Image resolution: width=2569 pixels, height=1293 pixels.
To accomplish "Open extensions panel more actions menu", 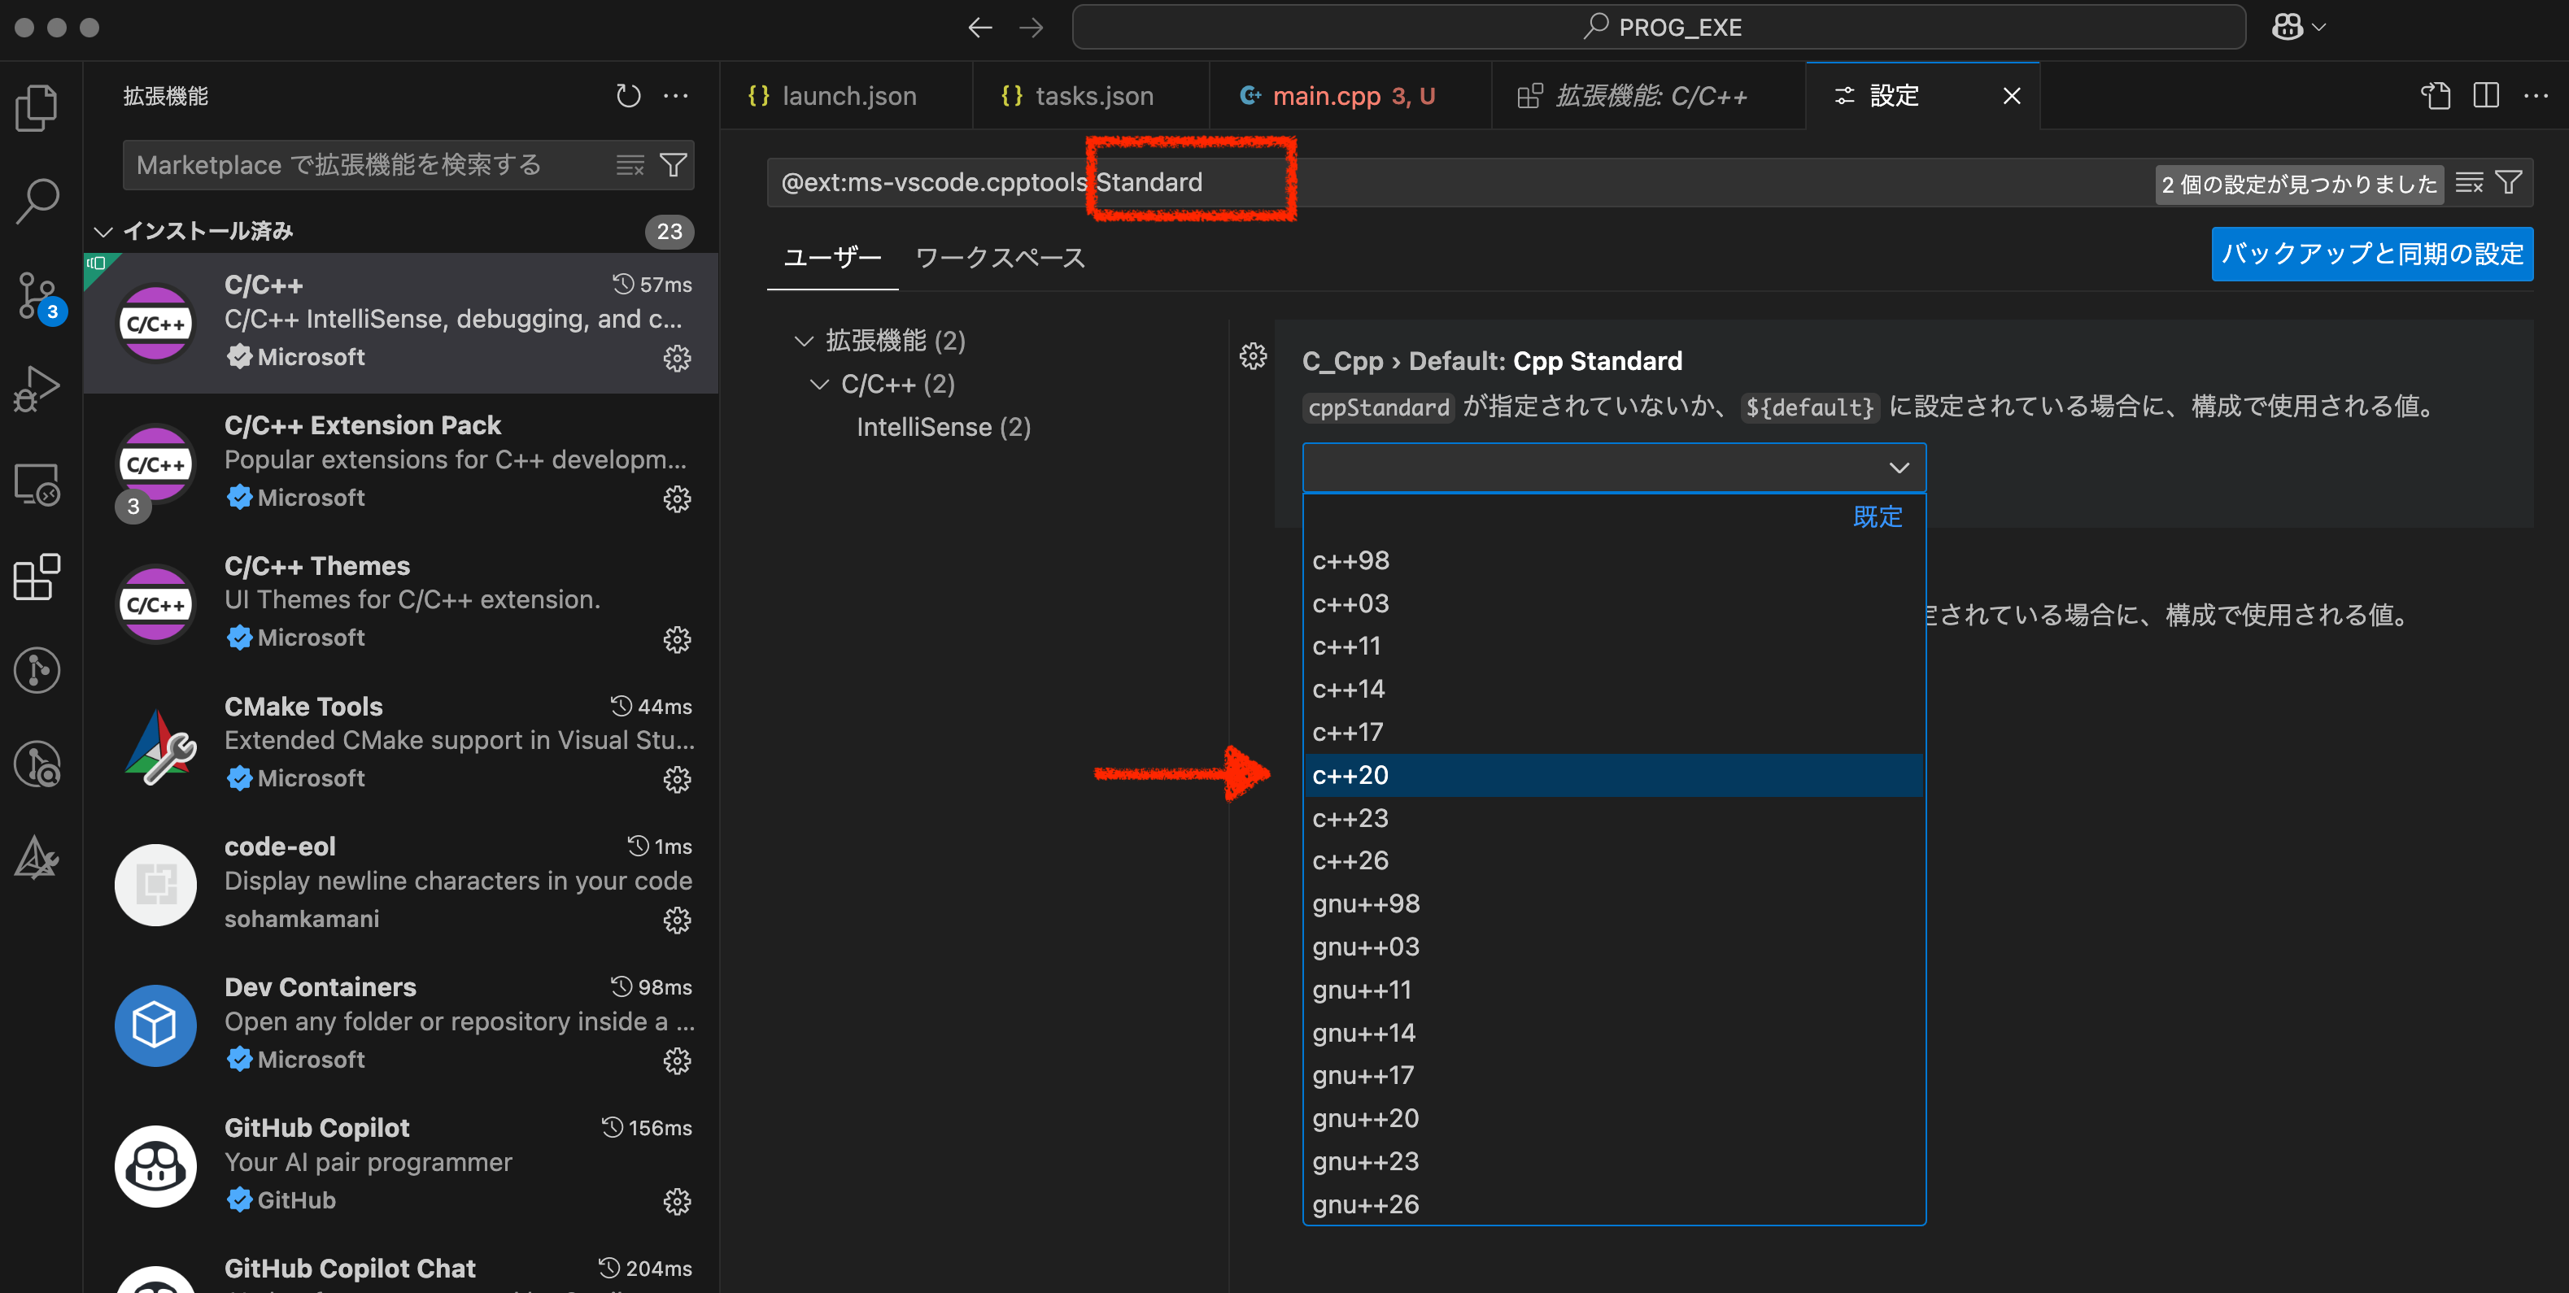I will coord(676,96).
